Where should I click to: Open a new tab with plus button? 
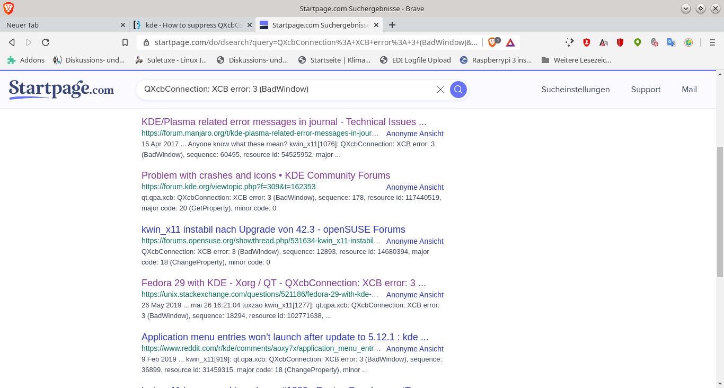coord(392,25)
